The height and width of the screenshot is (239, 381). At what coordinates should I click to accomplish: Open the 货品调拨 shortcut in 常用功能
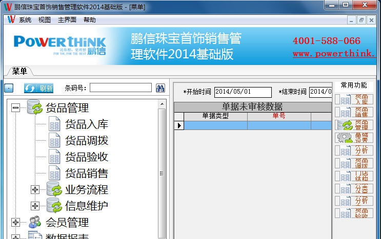pos(354,163)
